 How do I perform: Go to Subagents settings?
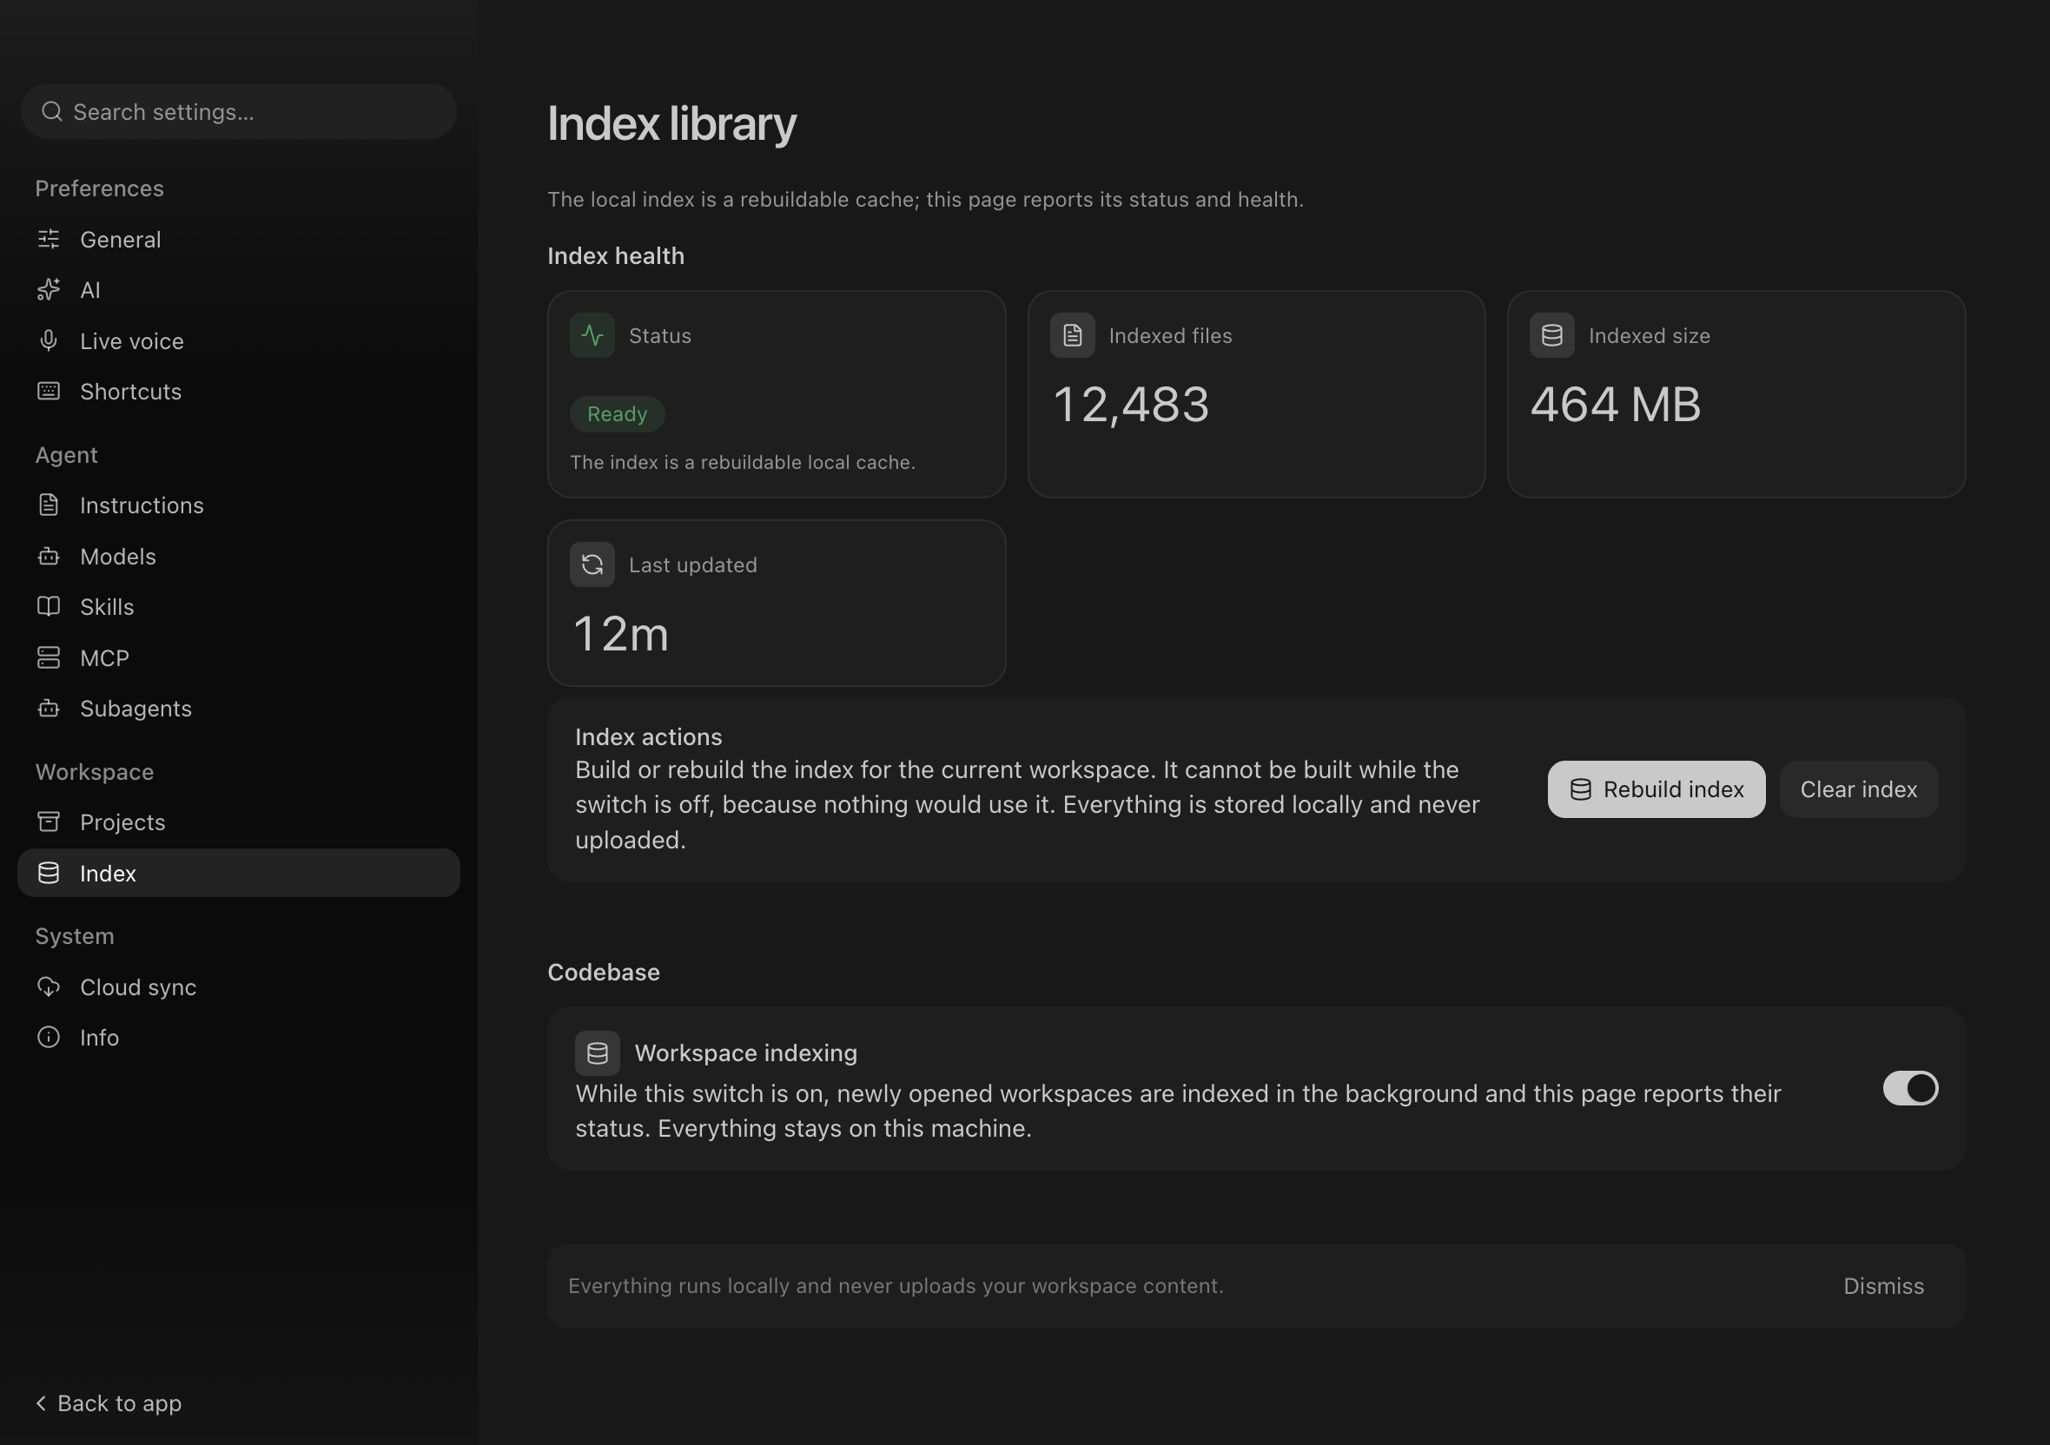point(238,709)
